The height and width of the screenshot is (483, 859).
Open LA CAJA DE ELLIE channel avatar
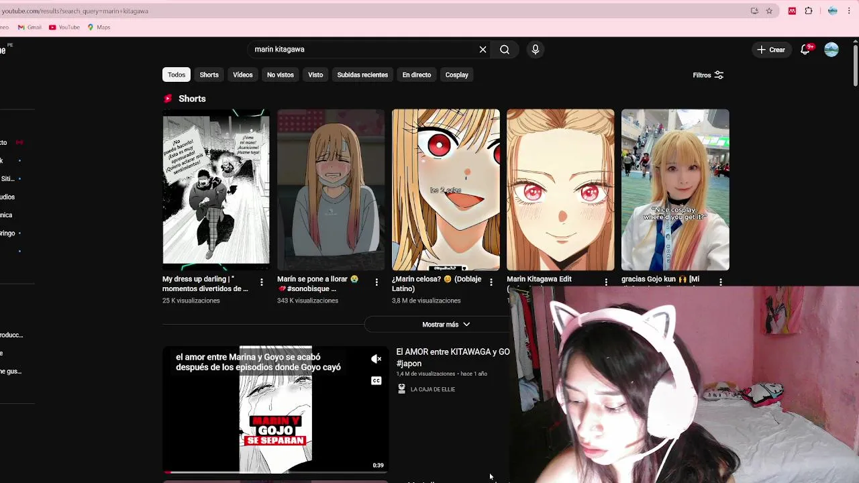click(x=401, y=389)
